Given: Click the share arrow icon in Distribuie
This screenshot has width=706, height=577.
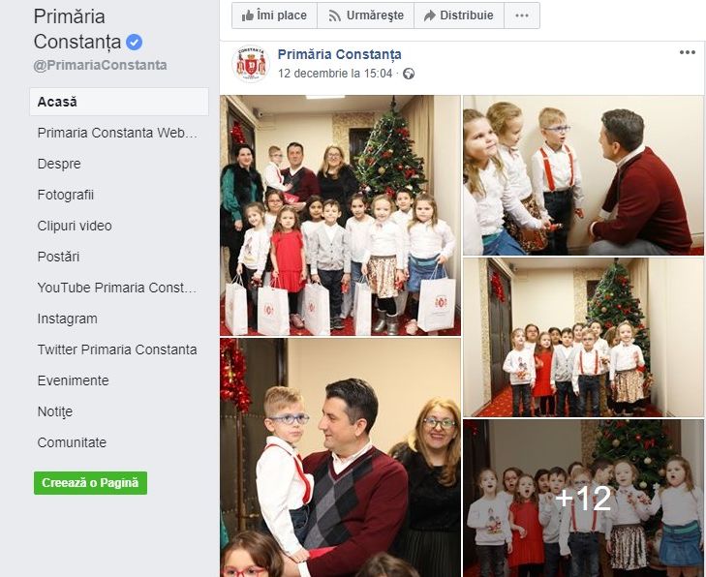Looking at the screenshot, I should pyautogui.click(x=430, y=15).
